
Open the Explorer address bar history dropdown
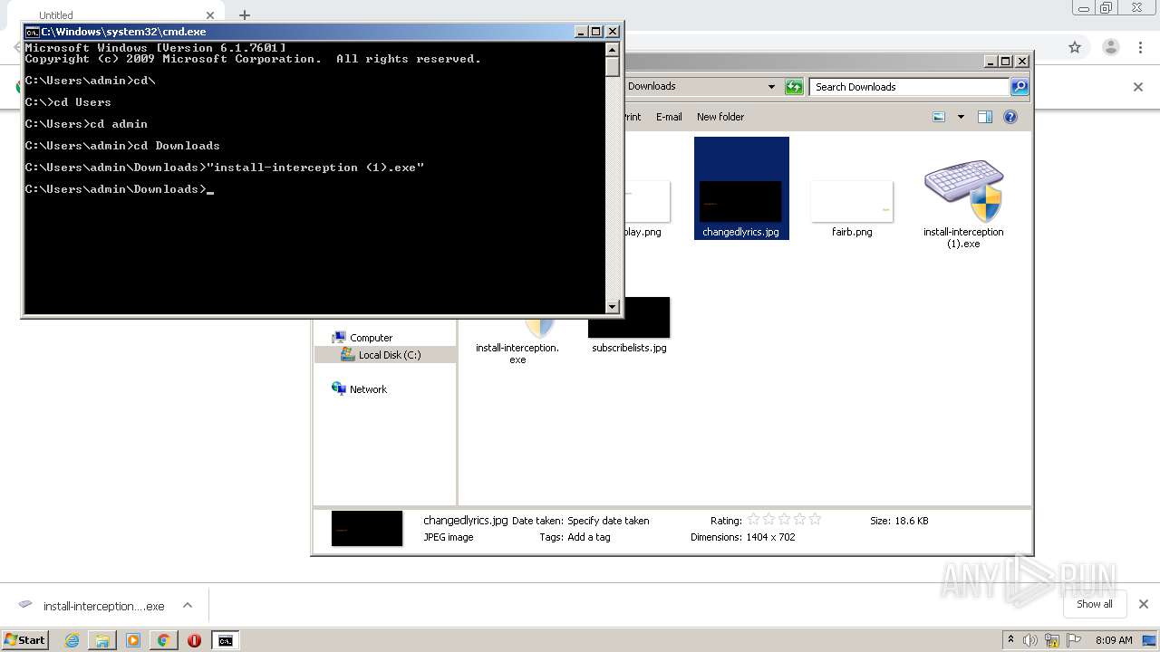click(771, 87)
